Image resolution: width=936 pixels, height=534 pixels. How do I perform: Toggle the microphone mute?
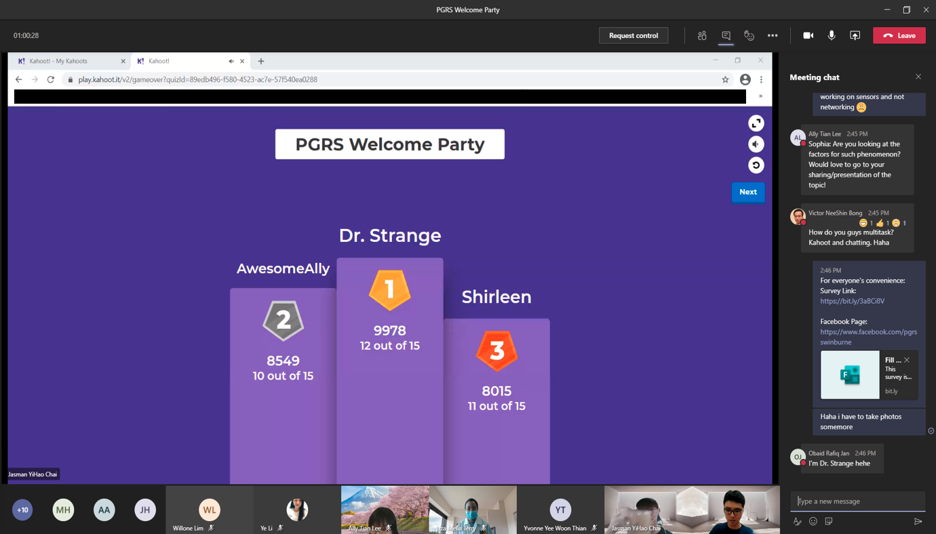(x=832, y=35)
